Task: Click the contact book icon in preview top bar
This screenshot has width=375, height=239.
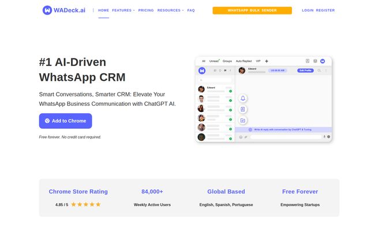Action: (x=307, y=61)
